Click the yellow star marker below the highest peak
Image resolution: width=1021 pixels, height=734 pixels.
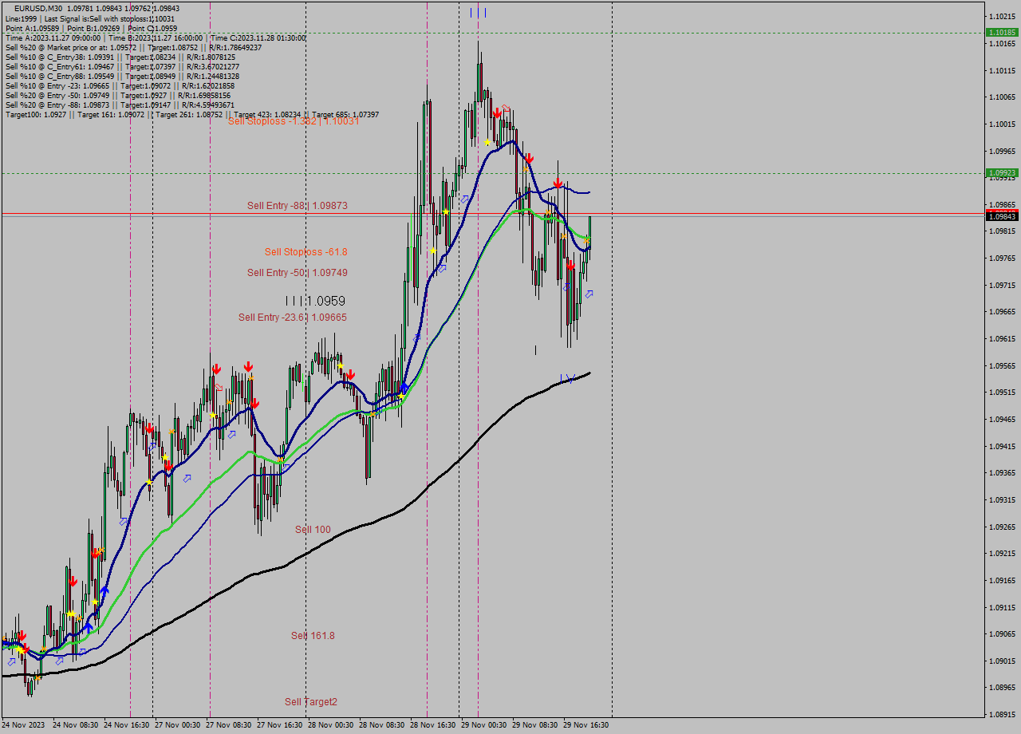tap(487, 142)
